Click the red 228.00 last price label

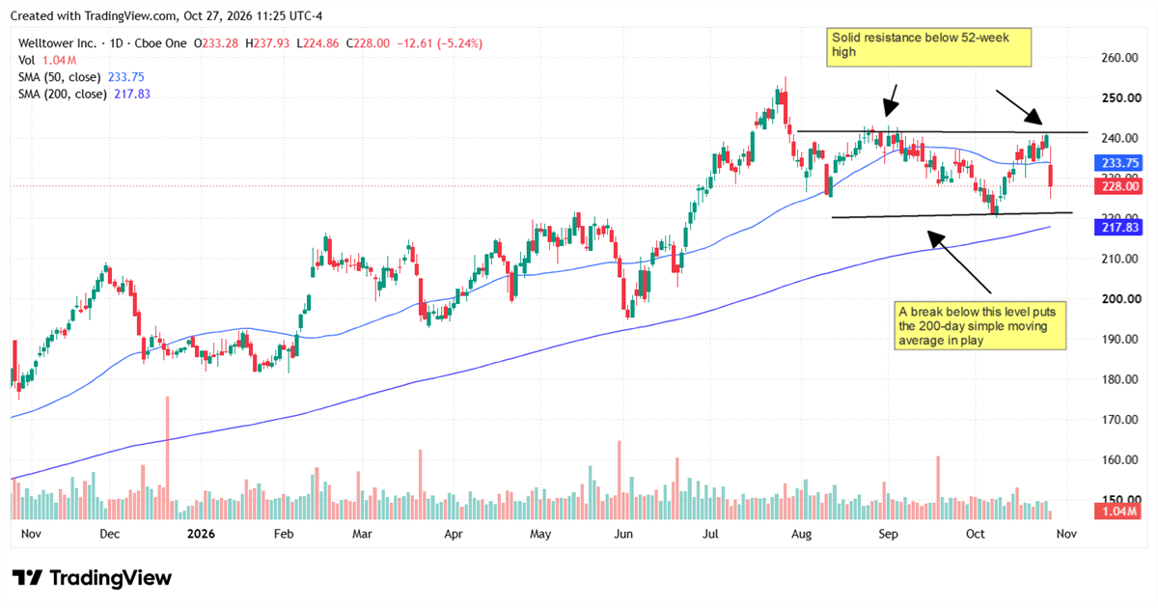pos(1117,186)
